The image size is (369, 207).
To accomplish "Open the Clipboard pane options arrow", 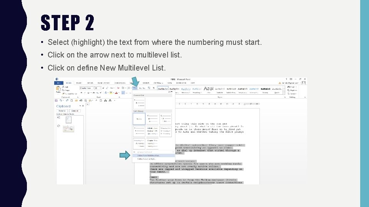I will [80, 106].
